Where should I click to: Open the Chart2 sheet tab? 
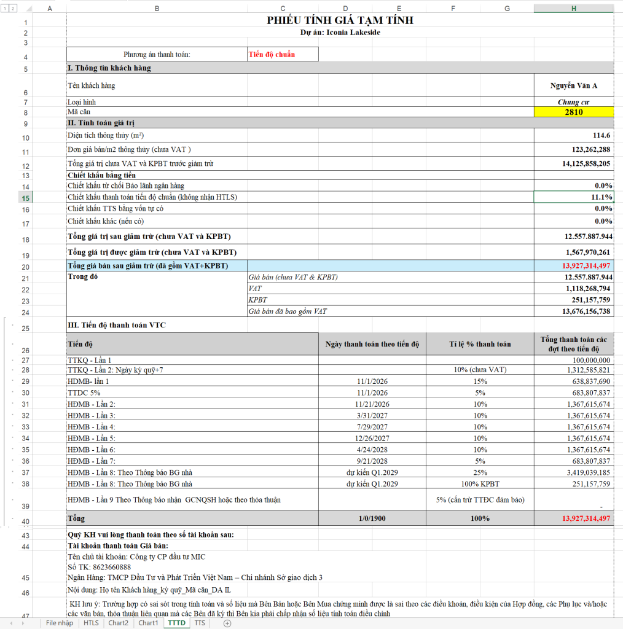pyautogui.click(x=119, y=623)
